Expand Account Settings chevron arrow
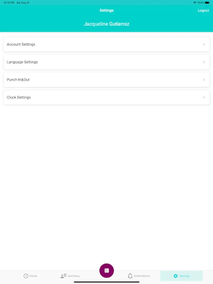Image resolution: width=213 pixels, height=284 pixels. click(204, 44)
